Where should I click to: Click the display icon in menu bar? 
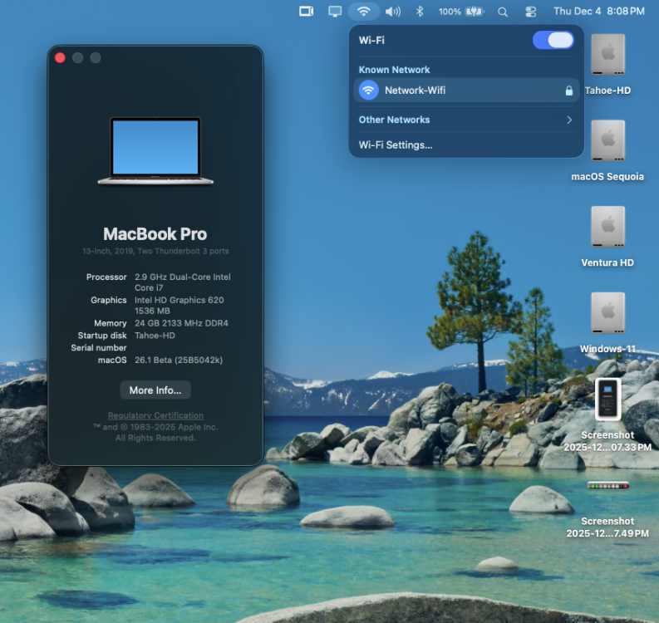tap(335, 12)
